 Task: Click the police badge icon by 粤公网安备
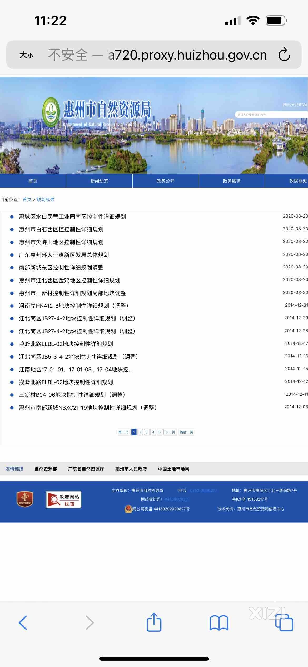click(x=128, y=509)
